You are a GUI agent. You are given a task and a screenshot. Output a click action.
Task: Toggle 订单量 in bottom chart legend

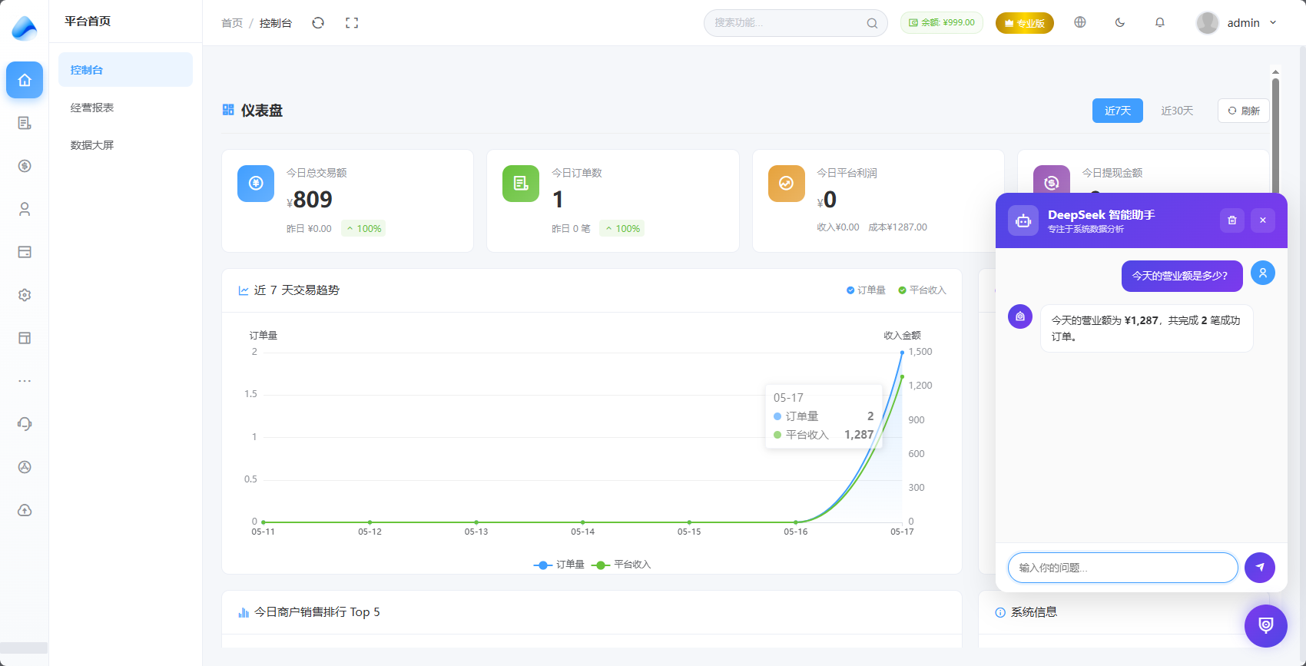point(559,565)
